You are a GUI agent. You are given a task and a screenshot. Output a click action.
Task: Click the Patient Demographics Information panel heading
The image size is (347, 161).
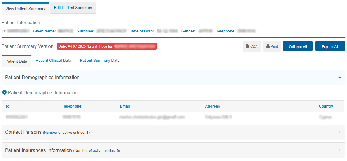pyautogui.click(x=42, y=78)
